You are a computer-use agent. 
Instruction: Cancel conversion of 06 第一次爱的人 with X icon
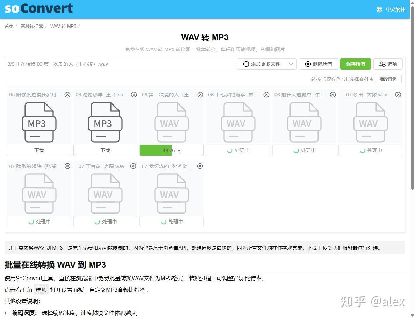point(200,94)
